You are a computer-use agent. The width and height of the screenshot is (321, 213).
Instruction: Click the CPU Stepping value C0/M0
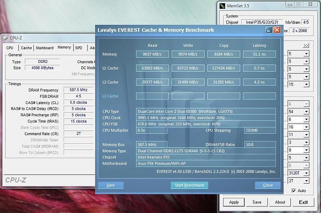pos(260,130)
